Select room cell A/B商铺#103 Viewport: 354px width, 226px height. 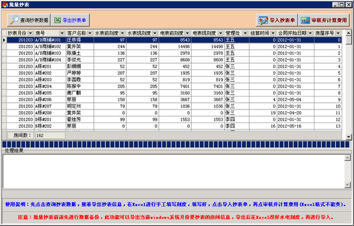point(50,54)
